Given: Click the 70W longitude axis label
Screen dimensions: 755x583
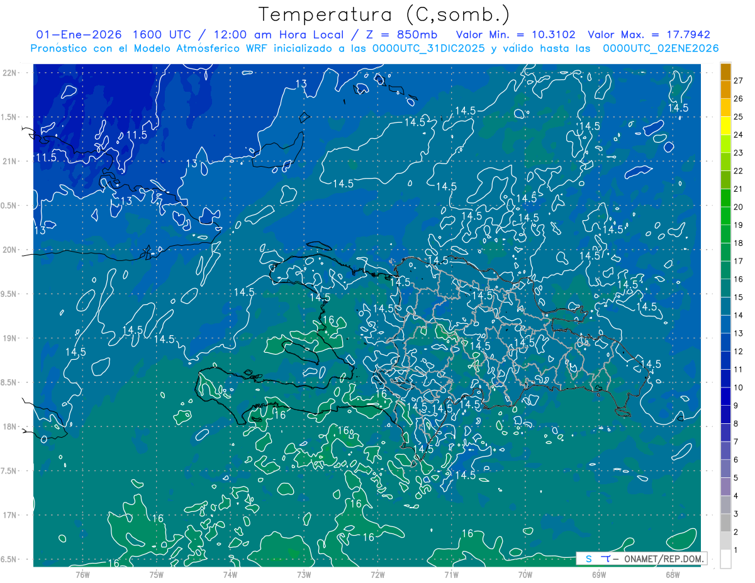Looking at the screenshot, I should point(525,574).
